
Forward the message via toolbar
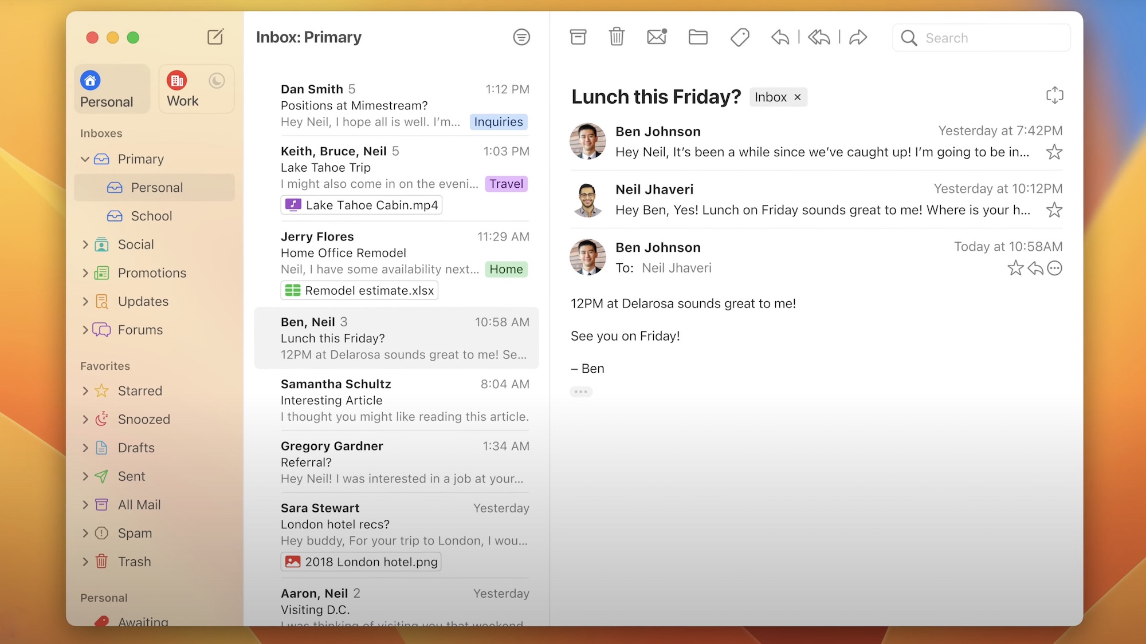[858, 38]
